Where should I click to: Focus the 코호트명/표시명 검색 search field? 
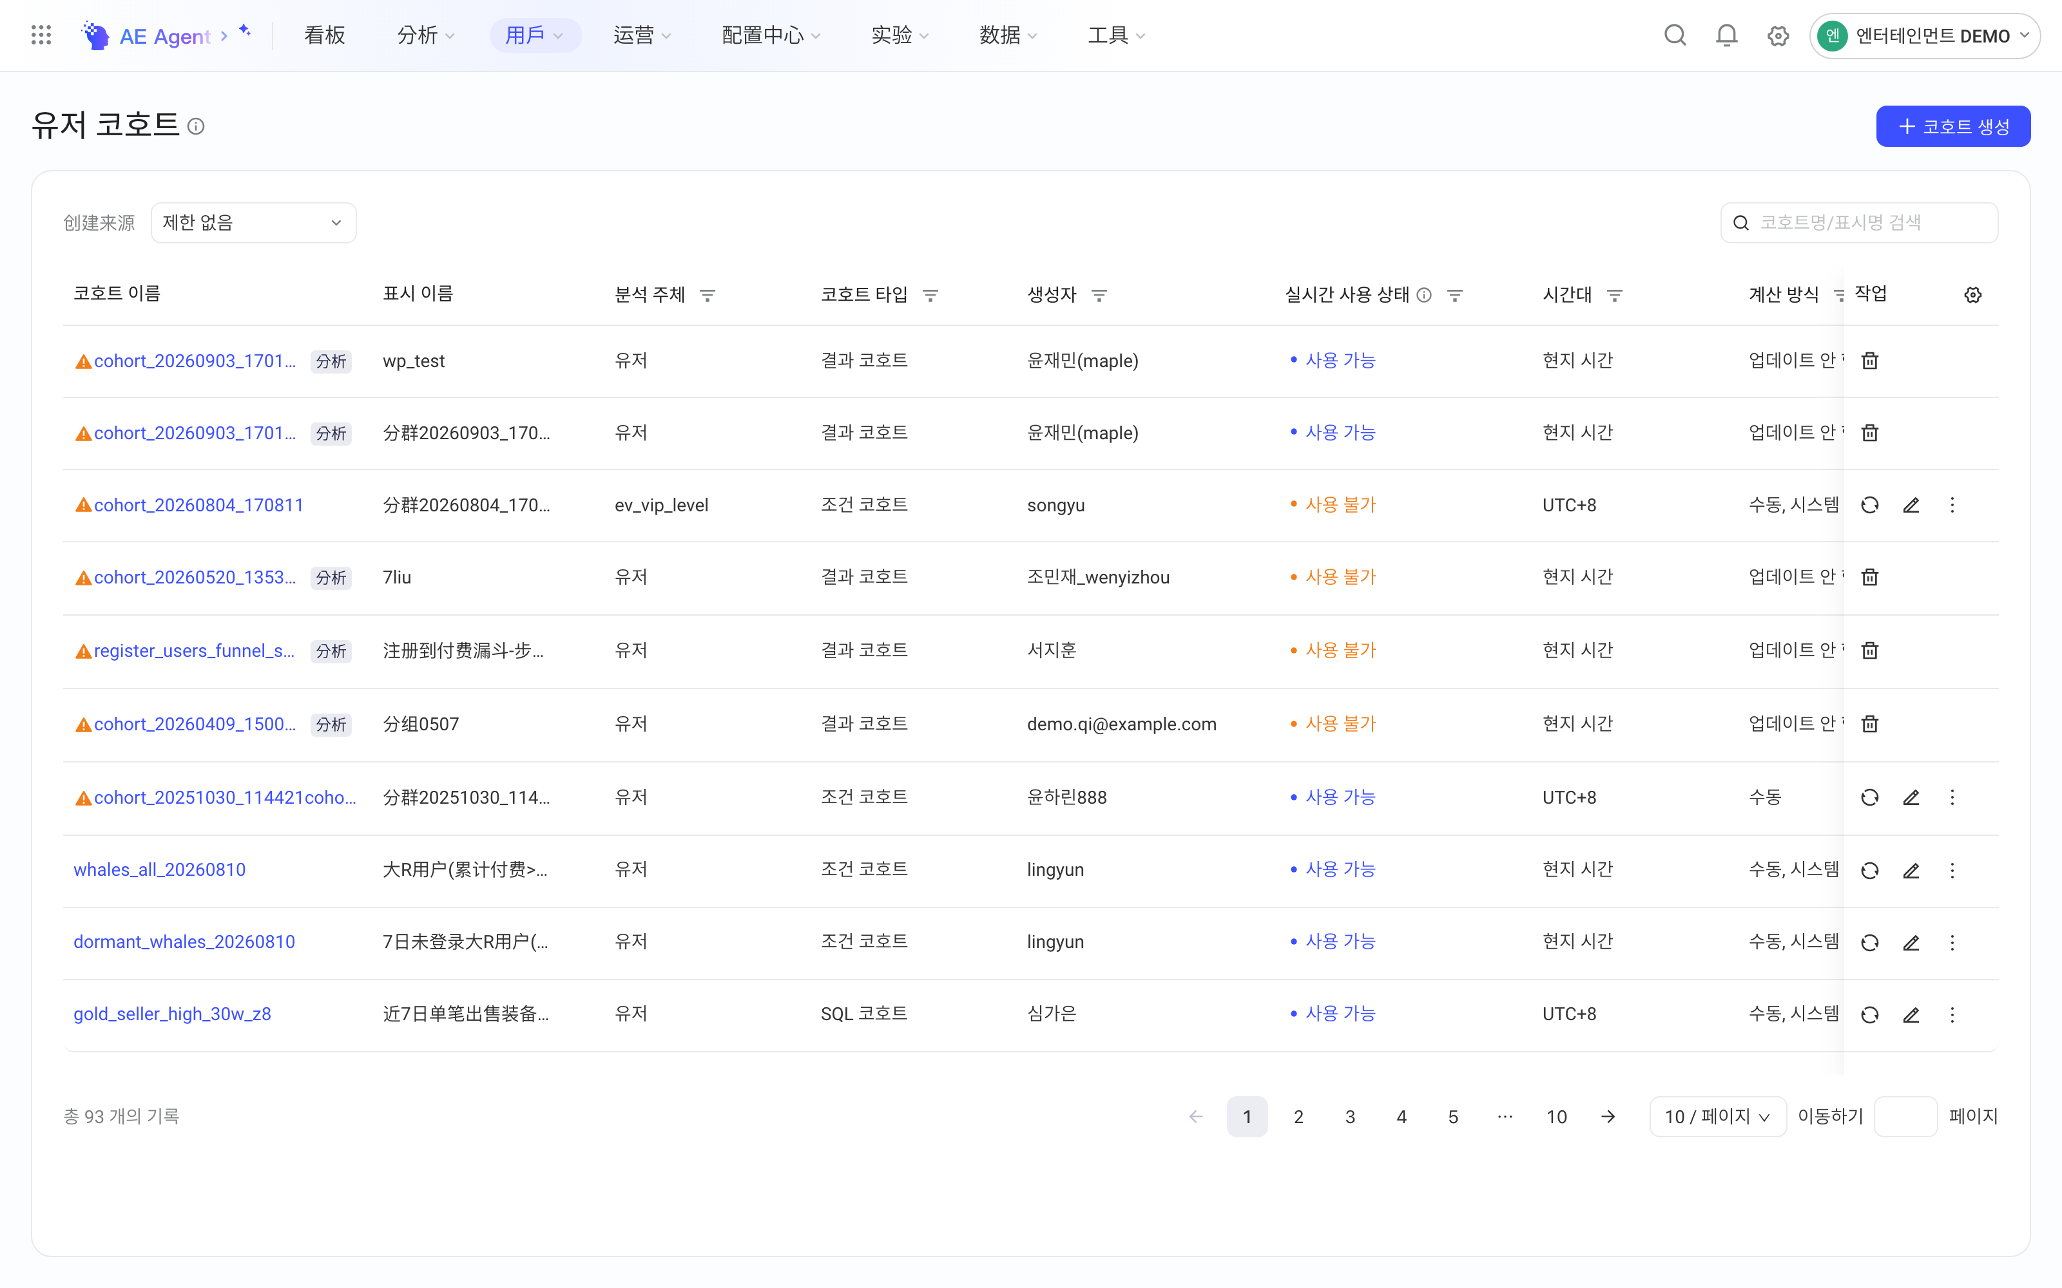[1859, 222]
